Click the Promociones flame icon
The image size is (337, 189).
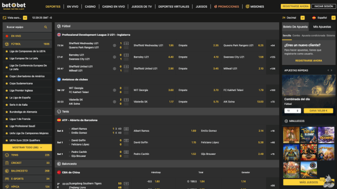click(x=216, y=6)
